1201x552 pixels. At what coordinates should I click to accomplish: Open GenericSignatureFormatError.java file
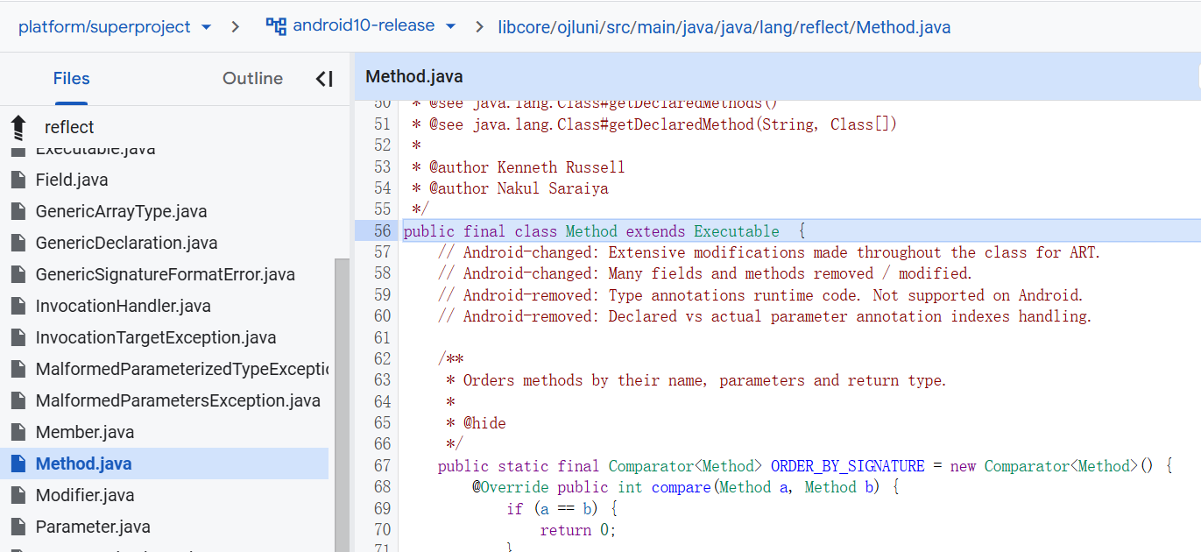click(x=166, y=274)
